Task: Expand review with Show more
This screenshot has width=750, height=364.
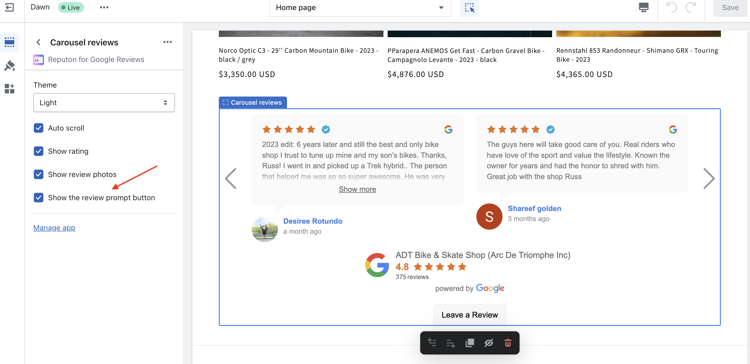Action: [x=357, y=189]
